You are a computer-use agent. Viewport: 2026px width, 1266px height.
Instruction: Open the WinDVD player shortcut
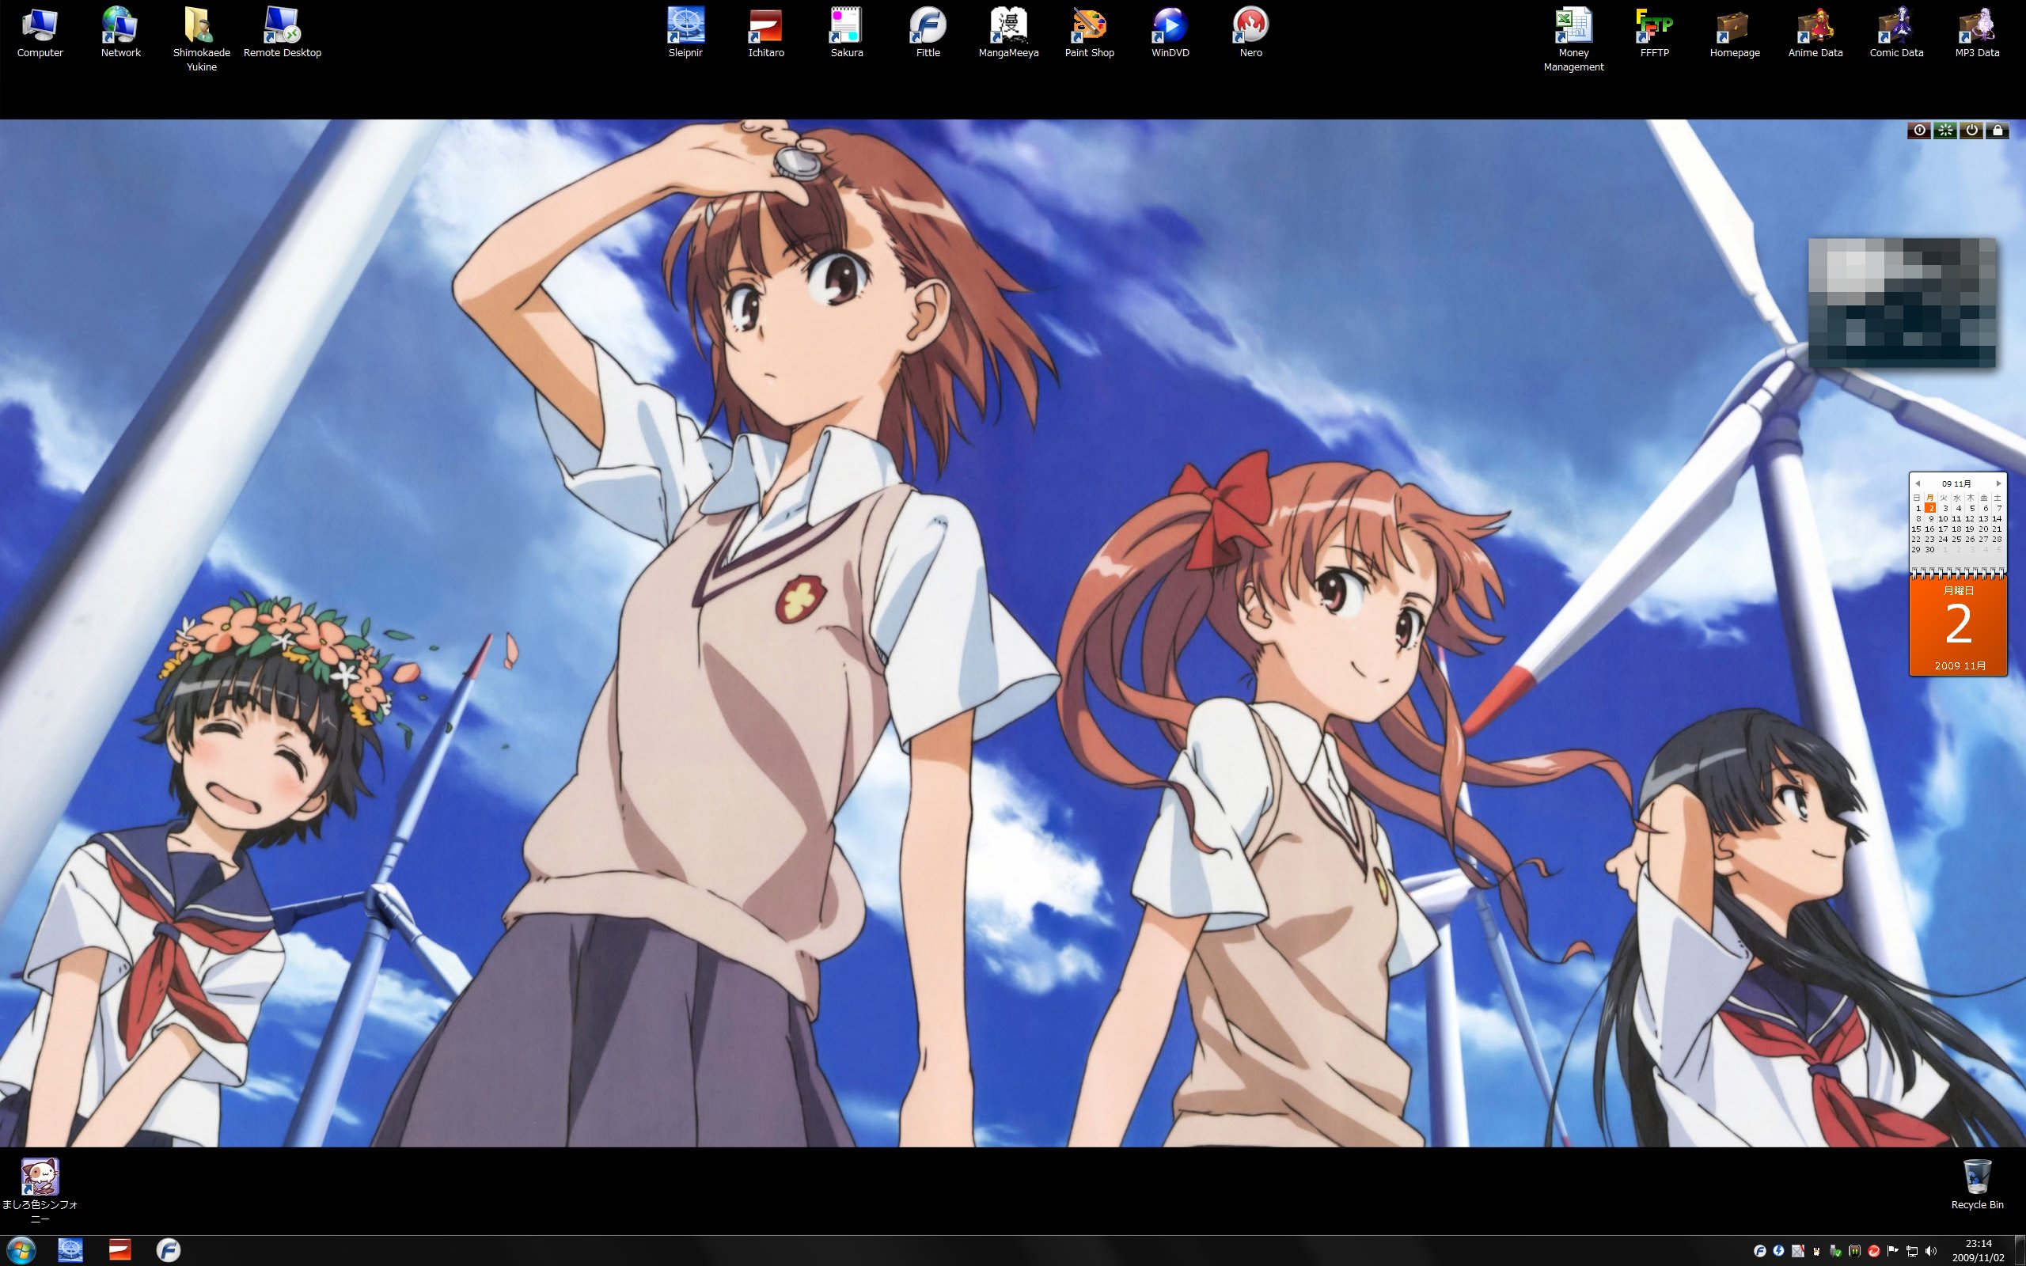tap(1170, 33)
